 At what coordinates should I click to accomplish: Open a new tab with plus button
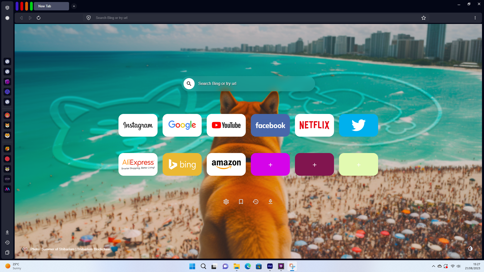(74, 6)
